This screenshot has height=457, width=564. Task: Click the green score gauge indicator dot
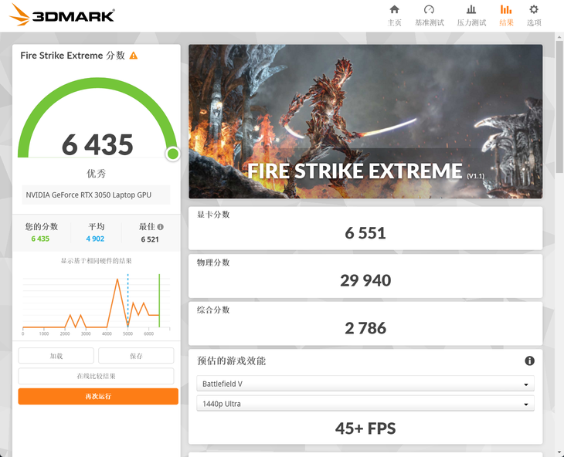173,154
